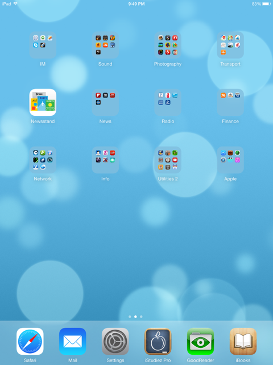Open the Sound folder

(105, 45)
